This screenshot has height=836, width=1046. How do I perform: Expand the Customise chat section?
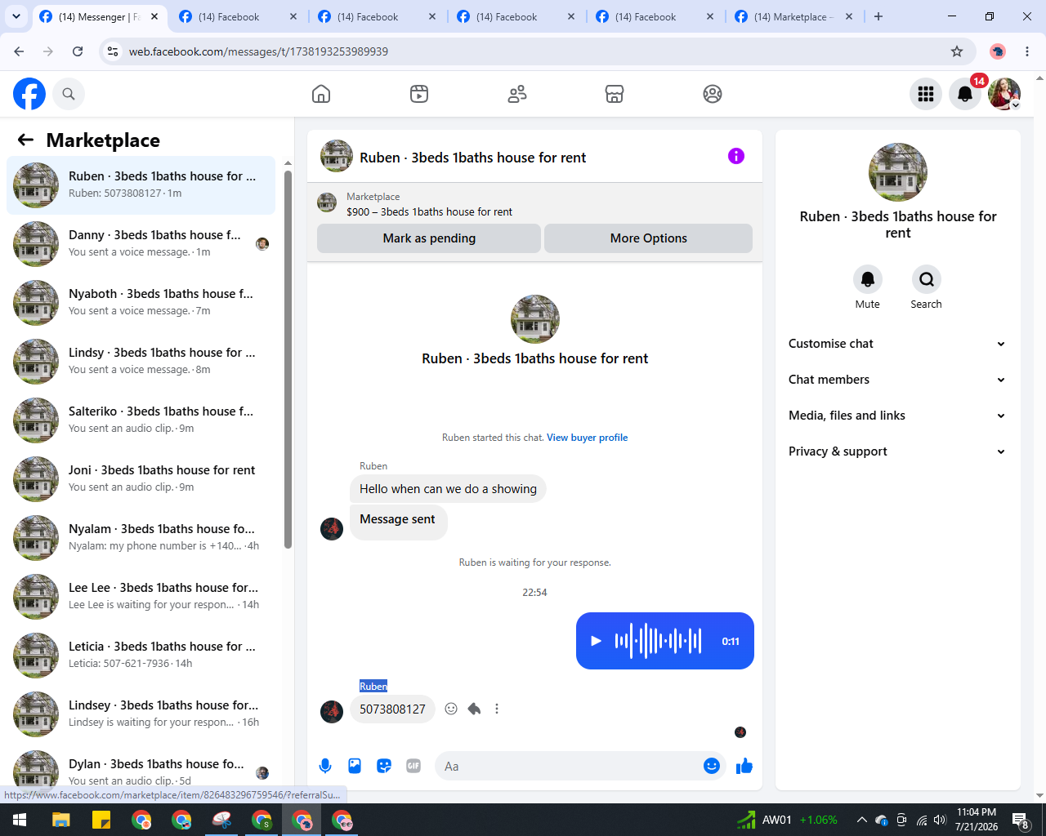pyautogui.click(x=897, y=344)
